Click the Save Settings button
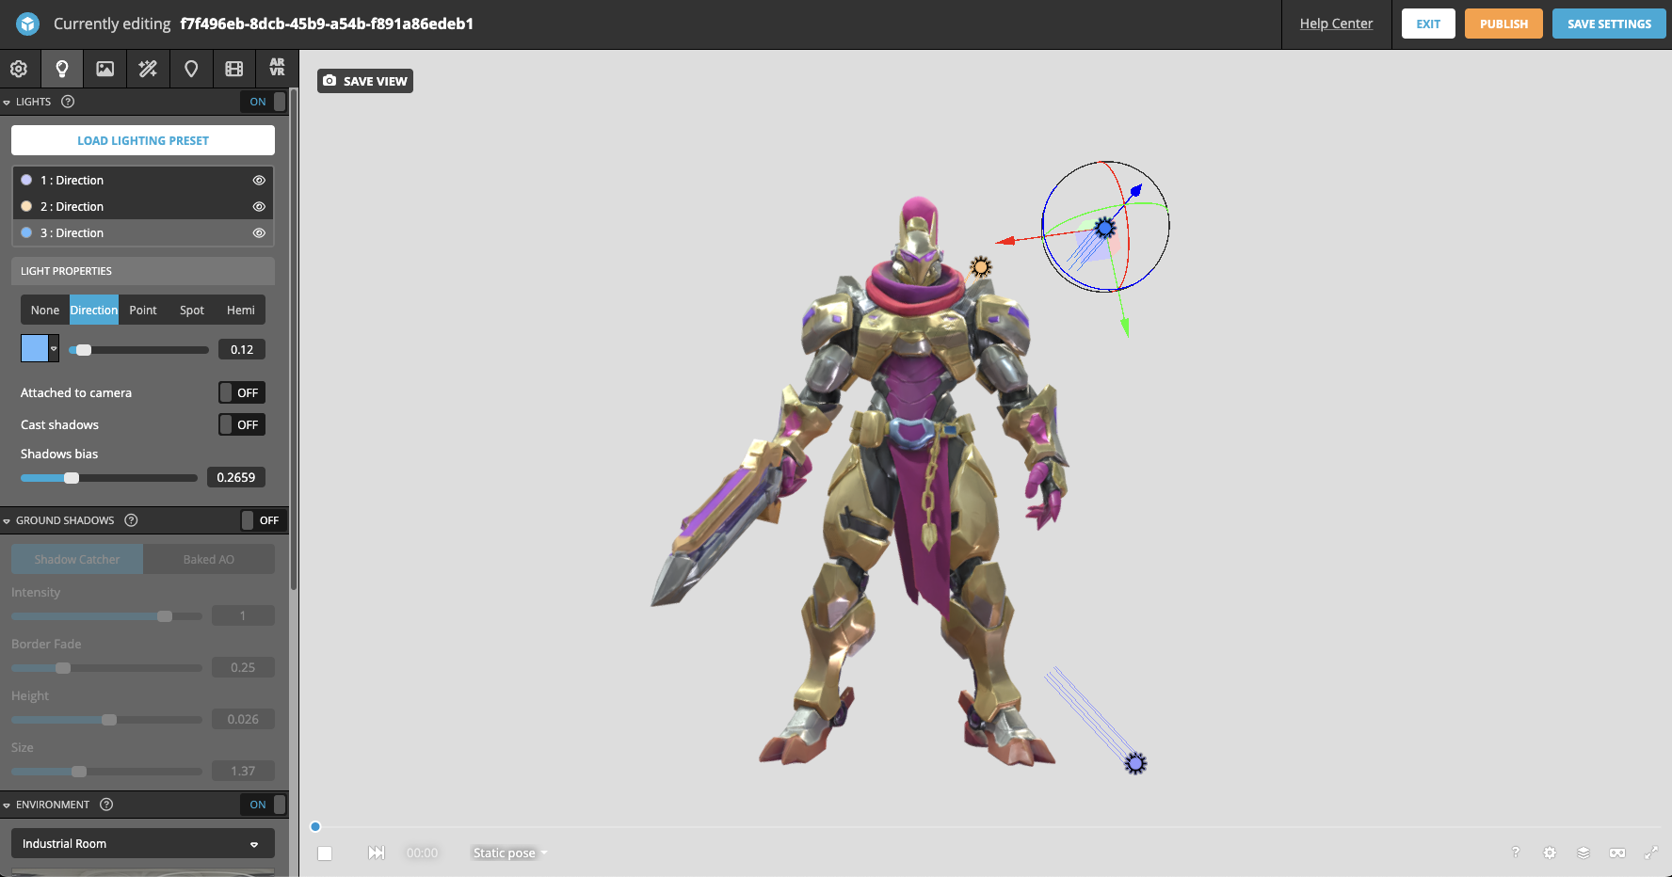The height and width of the screenshot is (877, 1672). (x=1609, y=24)
